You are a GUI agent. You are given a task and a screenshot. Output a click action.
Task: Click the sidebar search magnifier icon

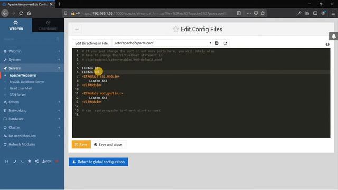(58, 39)
